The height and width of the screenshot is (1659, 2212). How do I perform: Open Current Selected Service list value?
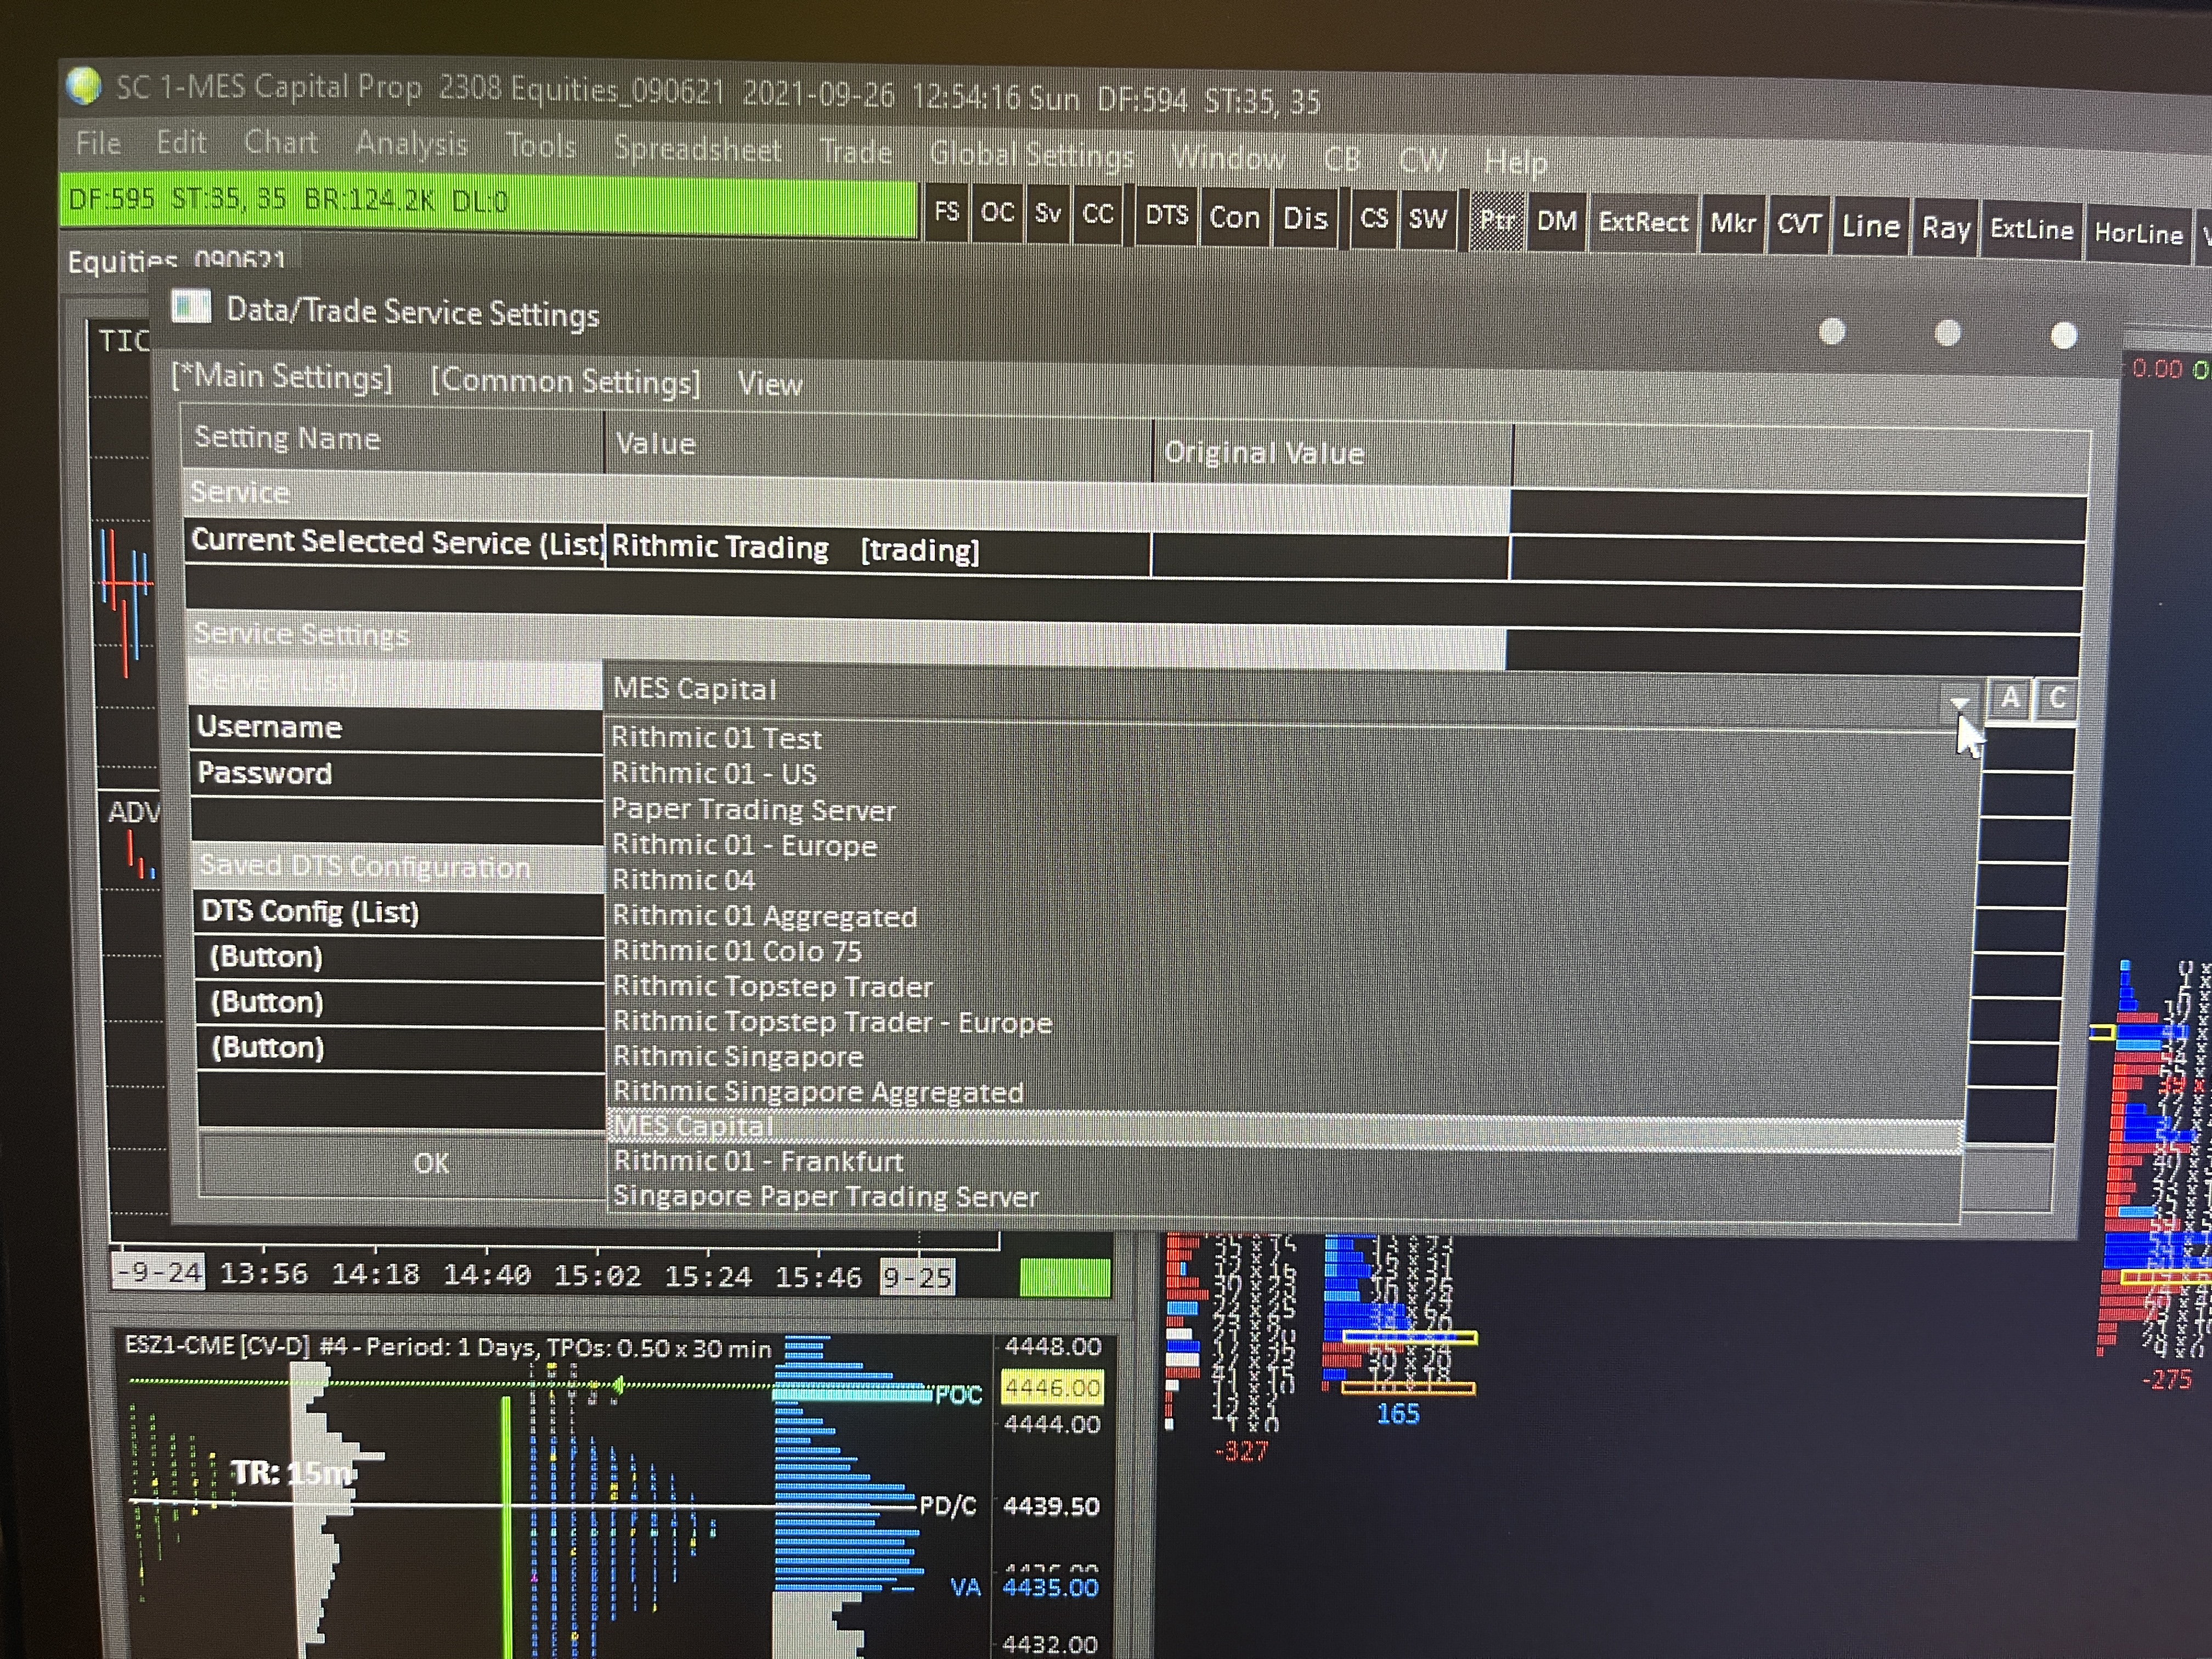coord(877,549)
